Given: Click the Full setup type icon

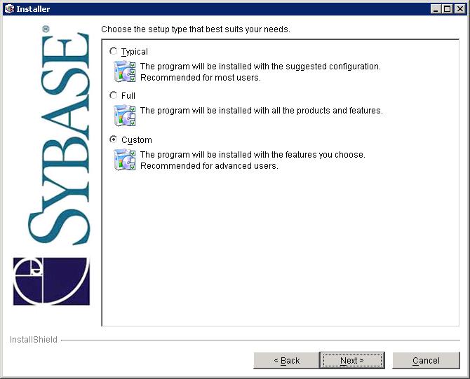Looking at the screenshot, I should click(x=124, y=116).
